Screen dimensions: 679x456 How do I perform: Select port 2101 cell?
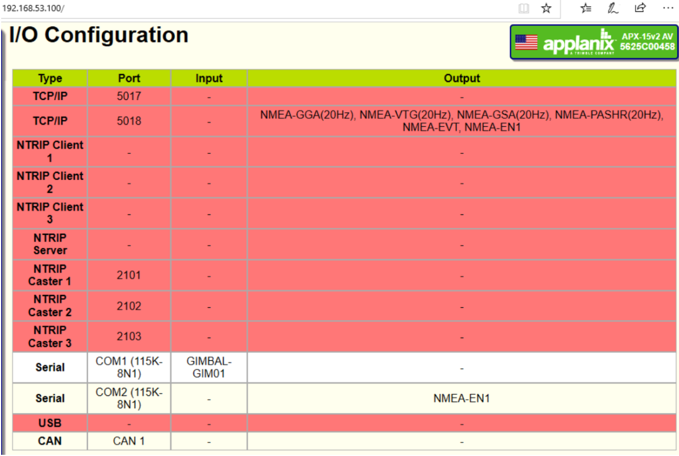point(129,275)
